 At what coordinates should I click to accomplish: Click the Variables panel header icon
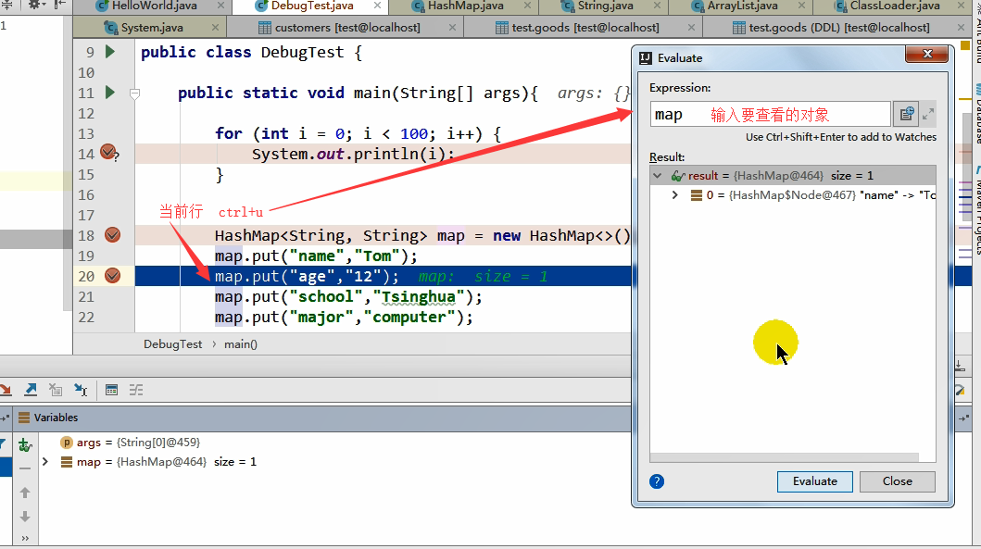point(24,418)
